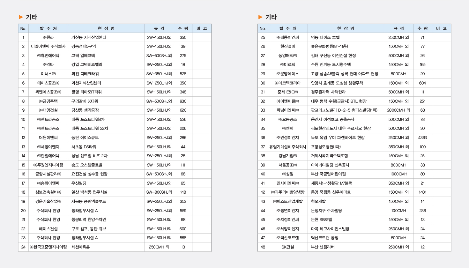Screen dimensions: 469x268
Task: Click the SW-800SHJ외 spec cell
Action: (x=159, y=192)
